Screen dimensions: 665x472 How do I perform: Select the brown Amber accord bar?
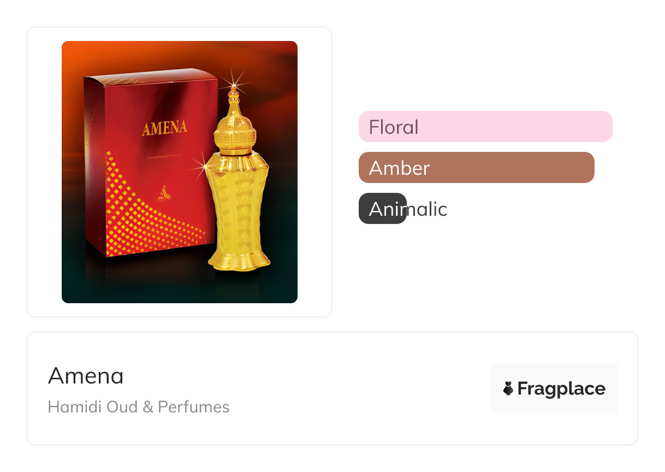pyautogui.click(x=476, y=168)
